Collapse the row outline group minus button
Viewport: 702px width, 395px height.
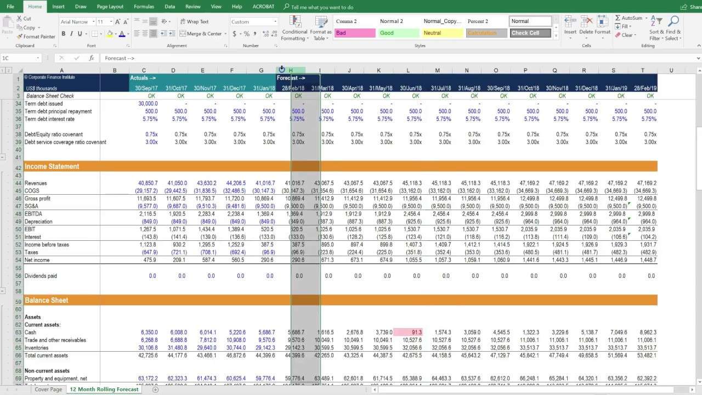tap(3, 157)
